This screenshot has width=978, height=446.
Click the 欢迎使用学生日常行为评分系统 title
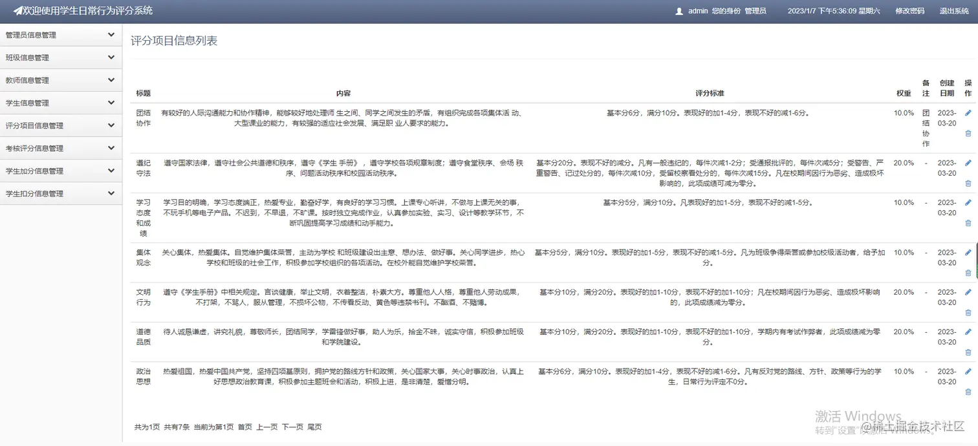(88, 10)
